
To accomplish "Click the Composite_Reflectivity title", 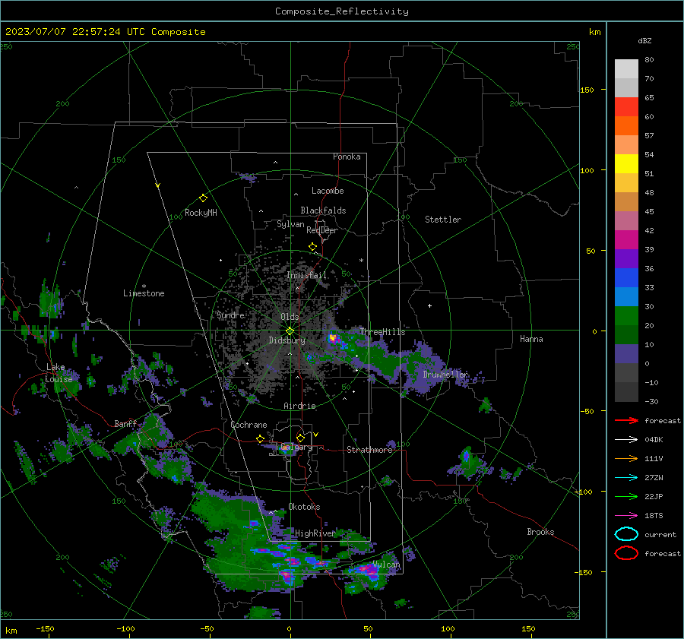I will point(341,11).
